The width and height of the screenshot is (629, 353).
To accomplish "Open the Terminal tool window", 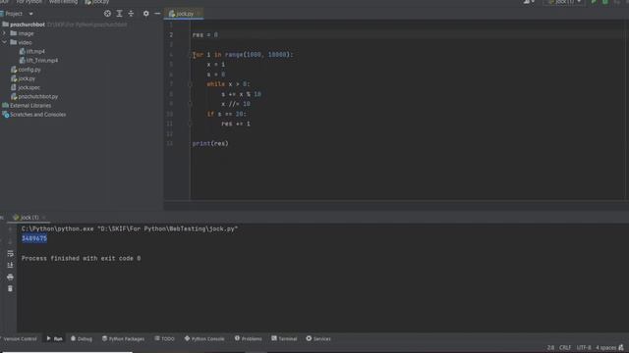I will pyautogui.click(x=284, y=339).
